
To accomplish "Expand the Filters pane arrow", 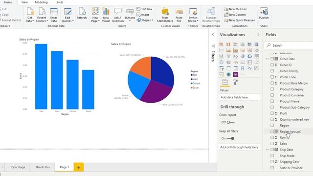I will pos(213,35).
